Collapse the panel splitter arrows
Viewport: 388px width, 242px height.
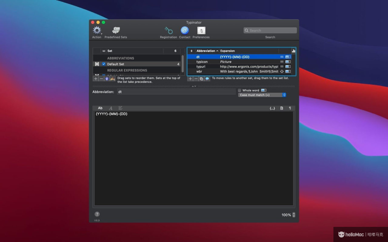(x=194, y=86)
